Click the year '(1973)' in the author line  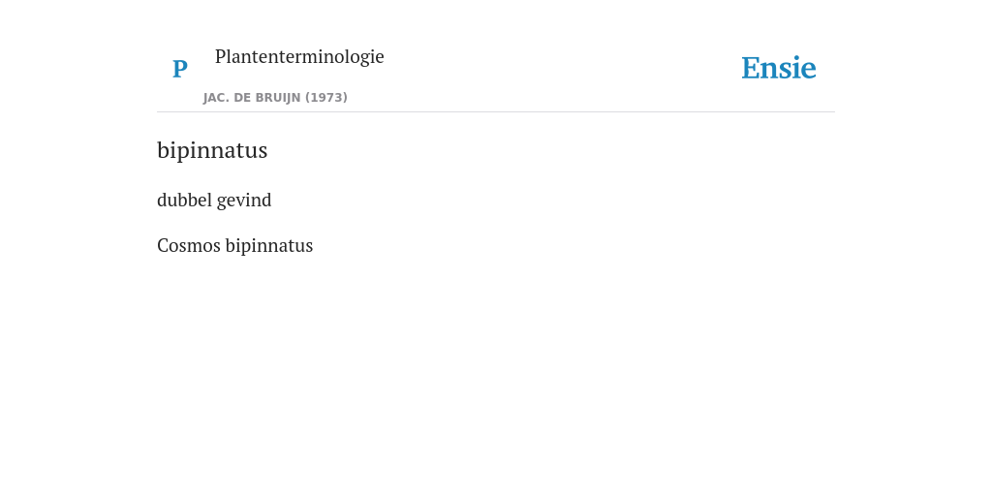[326, 98]
